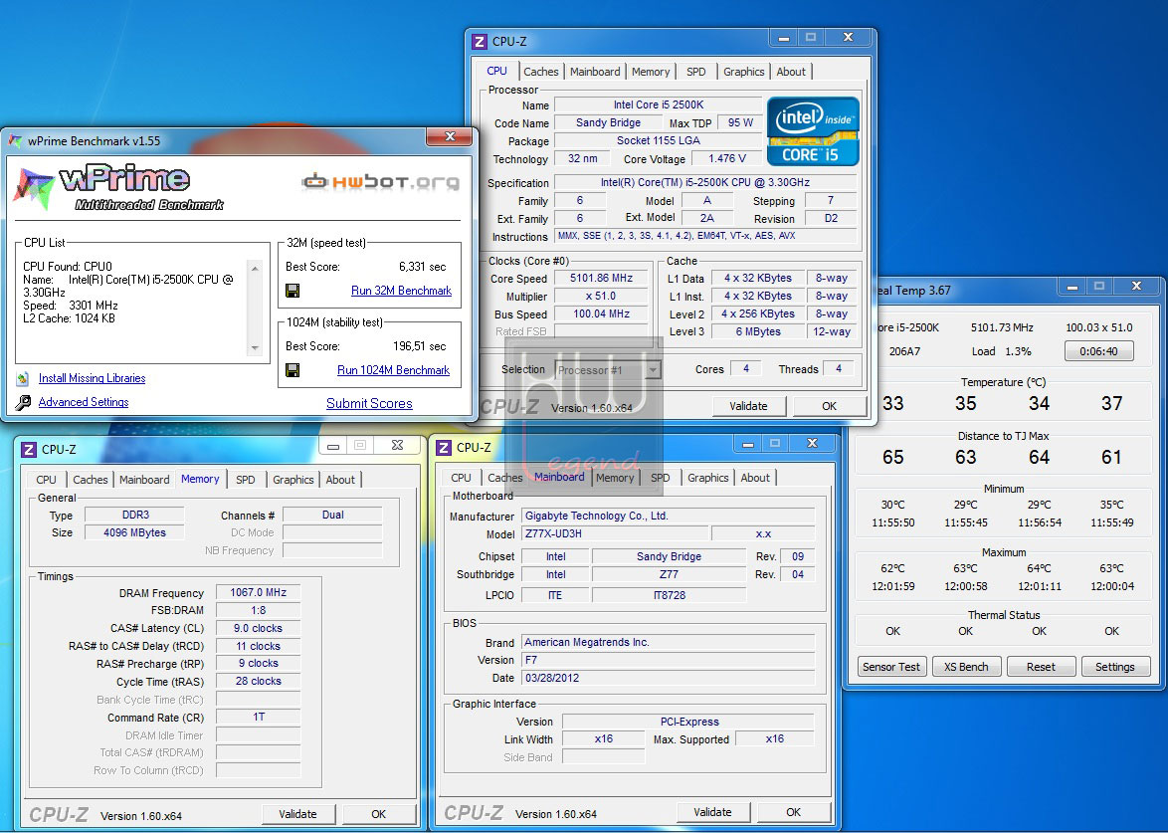Click Run 1024M Benchmark link

pos(393,370)
